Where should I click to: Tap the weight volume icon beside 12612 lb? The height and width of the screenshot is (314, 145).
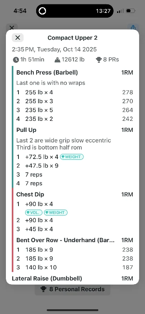(57, 60)
